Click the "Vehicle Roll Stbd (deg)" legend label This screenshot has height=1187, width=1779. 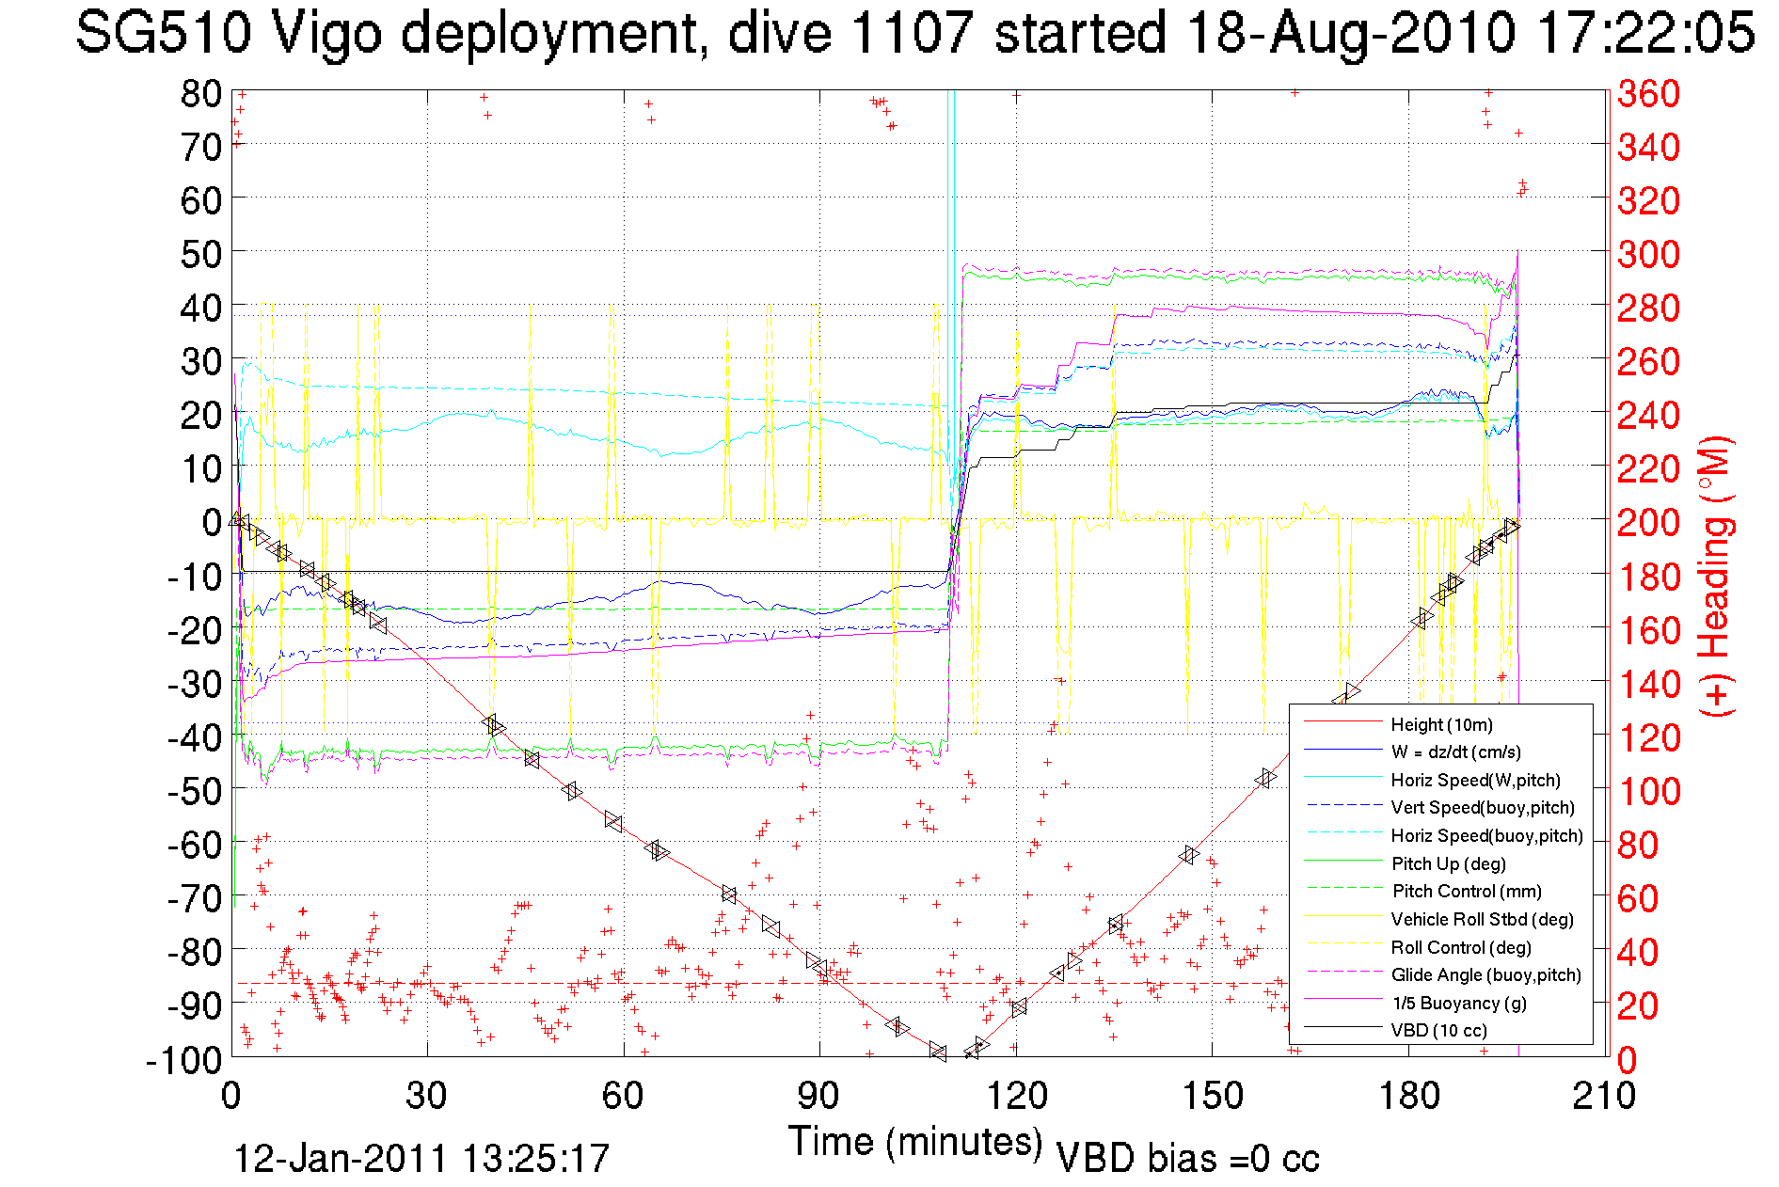1482,919
